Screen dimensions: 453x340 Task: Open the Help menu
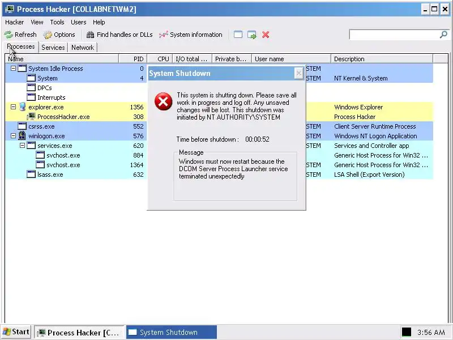point(99,22)
